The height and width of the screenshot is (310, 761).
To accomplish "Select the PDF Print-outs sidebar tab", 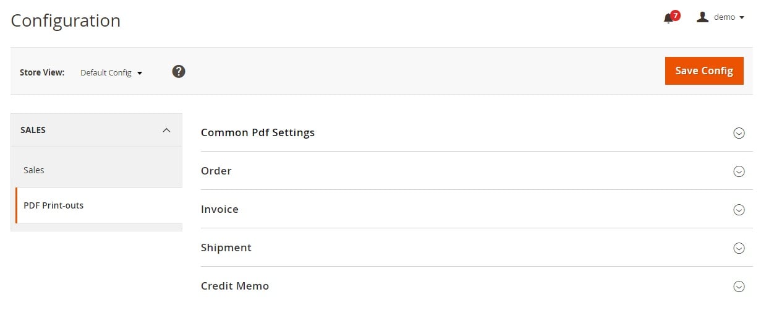I will pos(96,205).
